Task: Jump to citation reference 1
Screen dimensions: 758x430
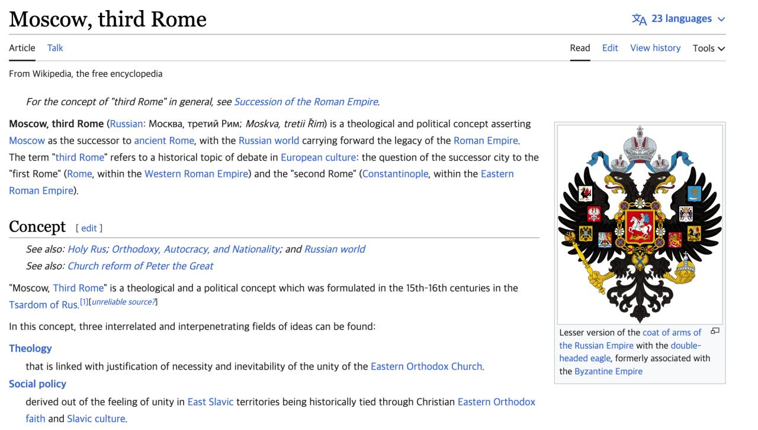Action: point(84,302)
